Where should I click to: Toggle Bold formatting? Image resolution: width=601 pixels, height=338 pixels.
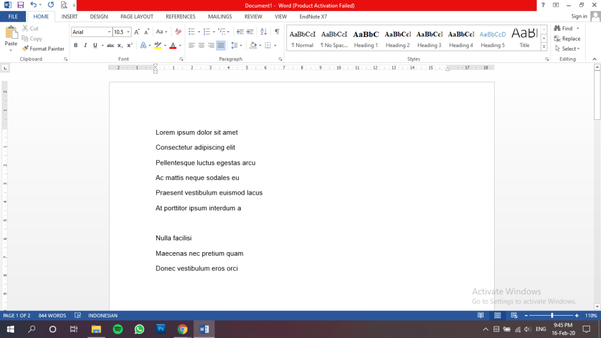click(76, 45)
